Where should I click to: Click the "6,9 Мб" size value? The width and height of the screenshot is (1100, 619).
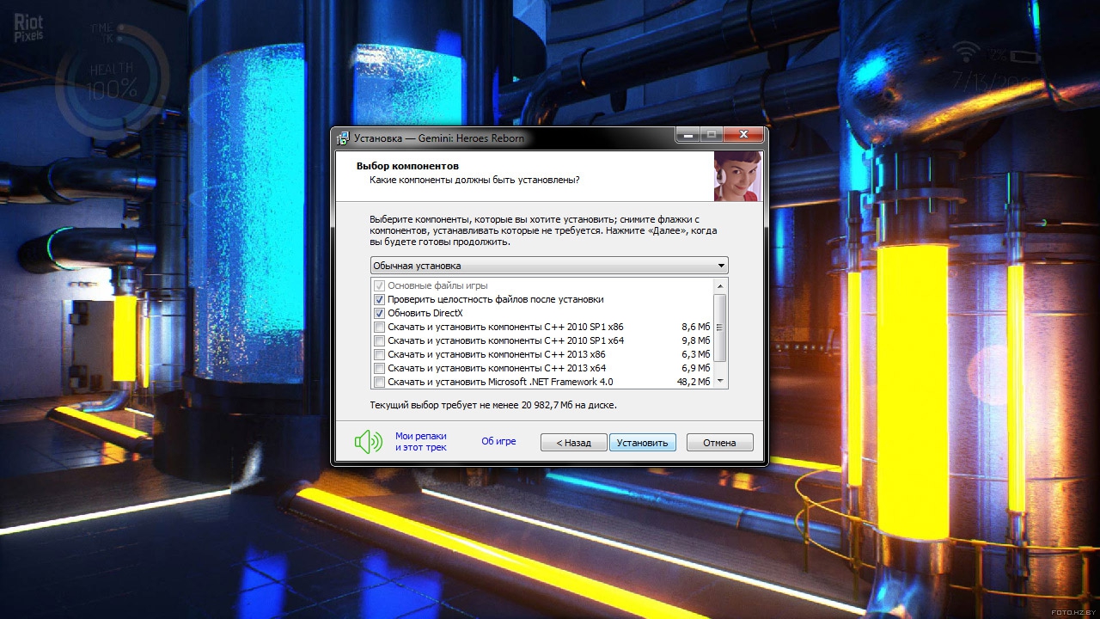tap(695, 368)
